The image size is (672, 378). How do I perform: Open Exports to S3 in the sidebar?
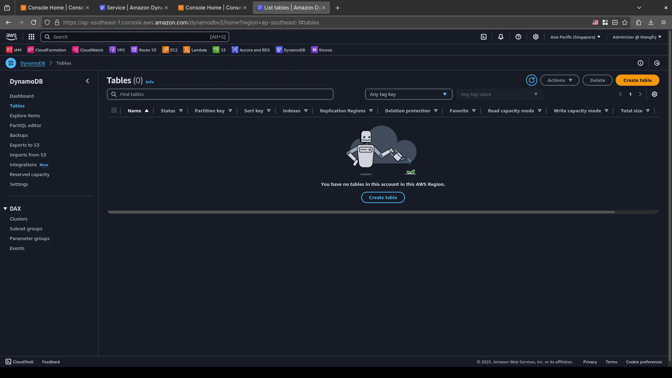point(24,145)
